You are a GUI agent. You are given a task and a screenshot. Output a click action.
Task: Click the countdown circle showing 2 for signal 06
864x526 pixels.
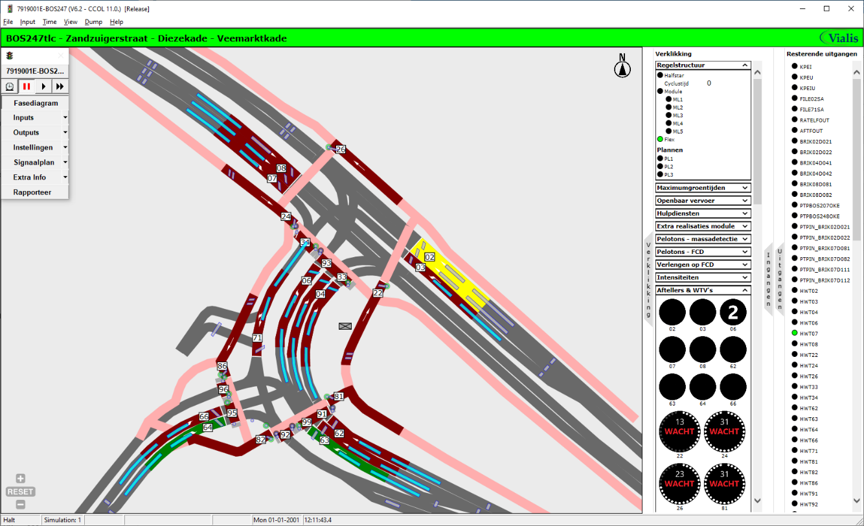pyautogui.click(x=733, y=313)
